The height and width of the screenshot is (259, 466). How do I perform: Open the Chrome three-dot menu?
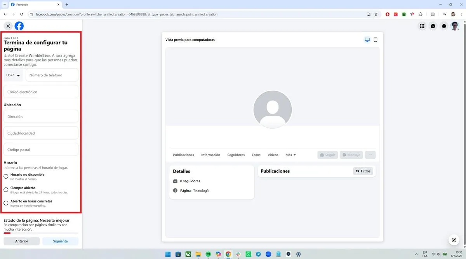(x=461, y=14)
